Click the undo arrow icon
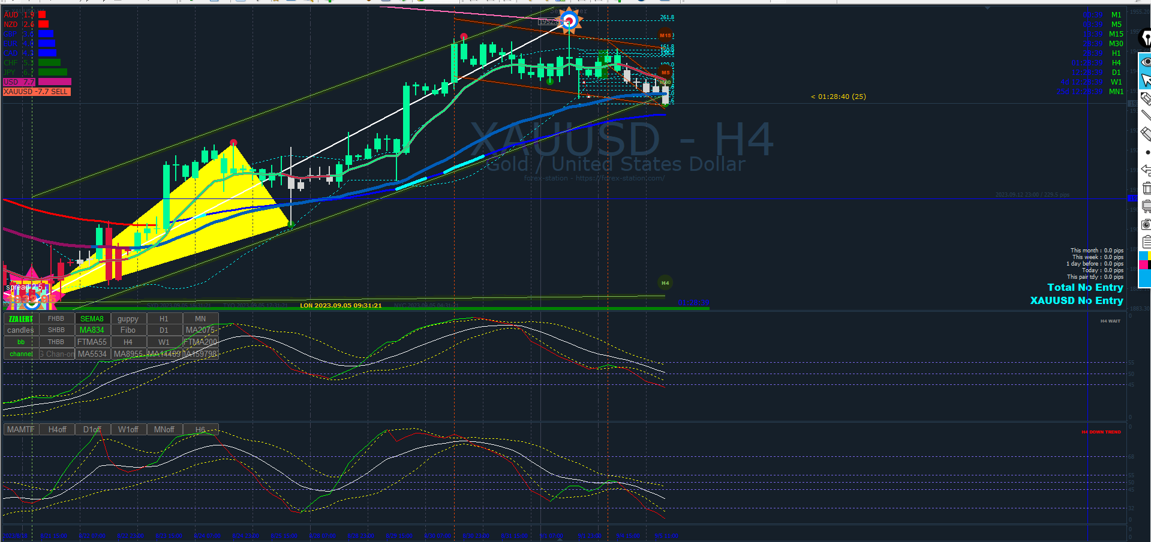This screenshot has height=542, width=1151. click(1146, 170)
